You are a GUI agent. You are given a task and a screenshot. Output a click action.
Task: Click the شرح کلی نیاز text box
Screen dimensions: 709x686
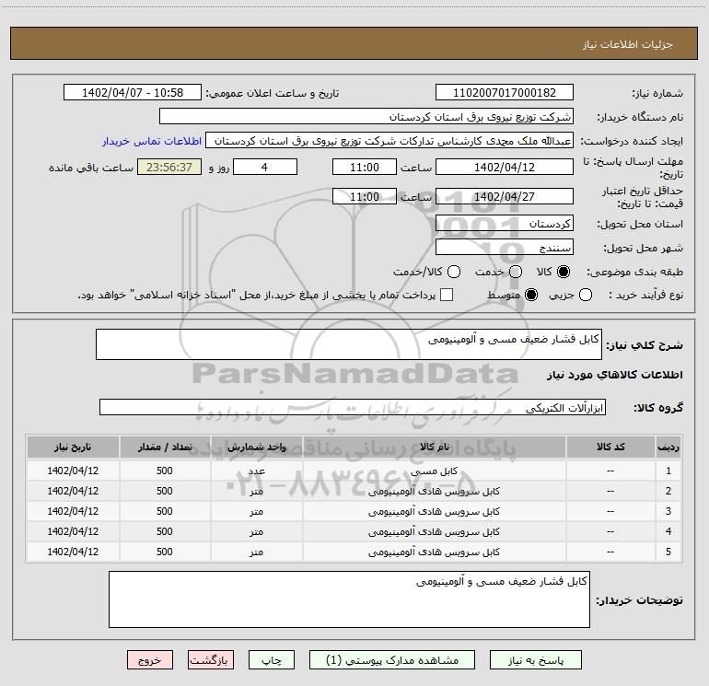point(349,344)
